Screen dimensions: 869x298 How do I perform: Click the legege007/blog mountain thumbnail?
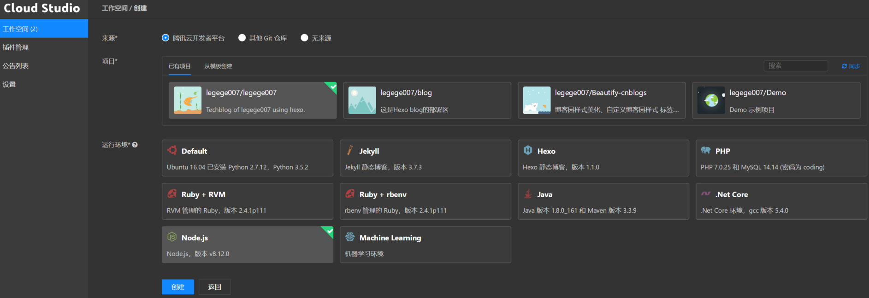pyautogui.click(x=362, y=100)
